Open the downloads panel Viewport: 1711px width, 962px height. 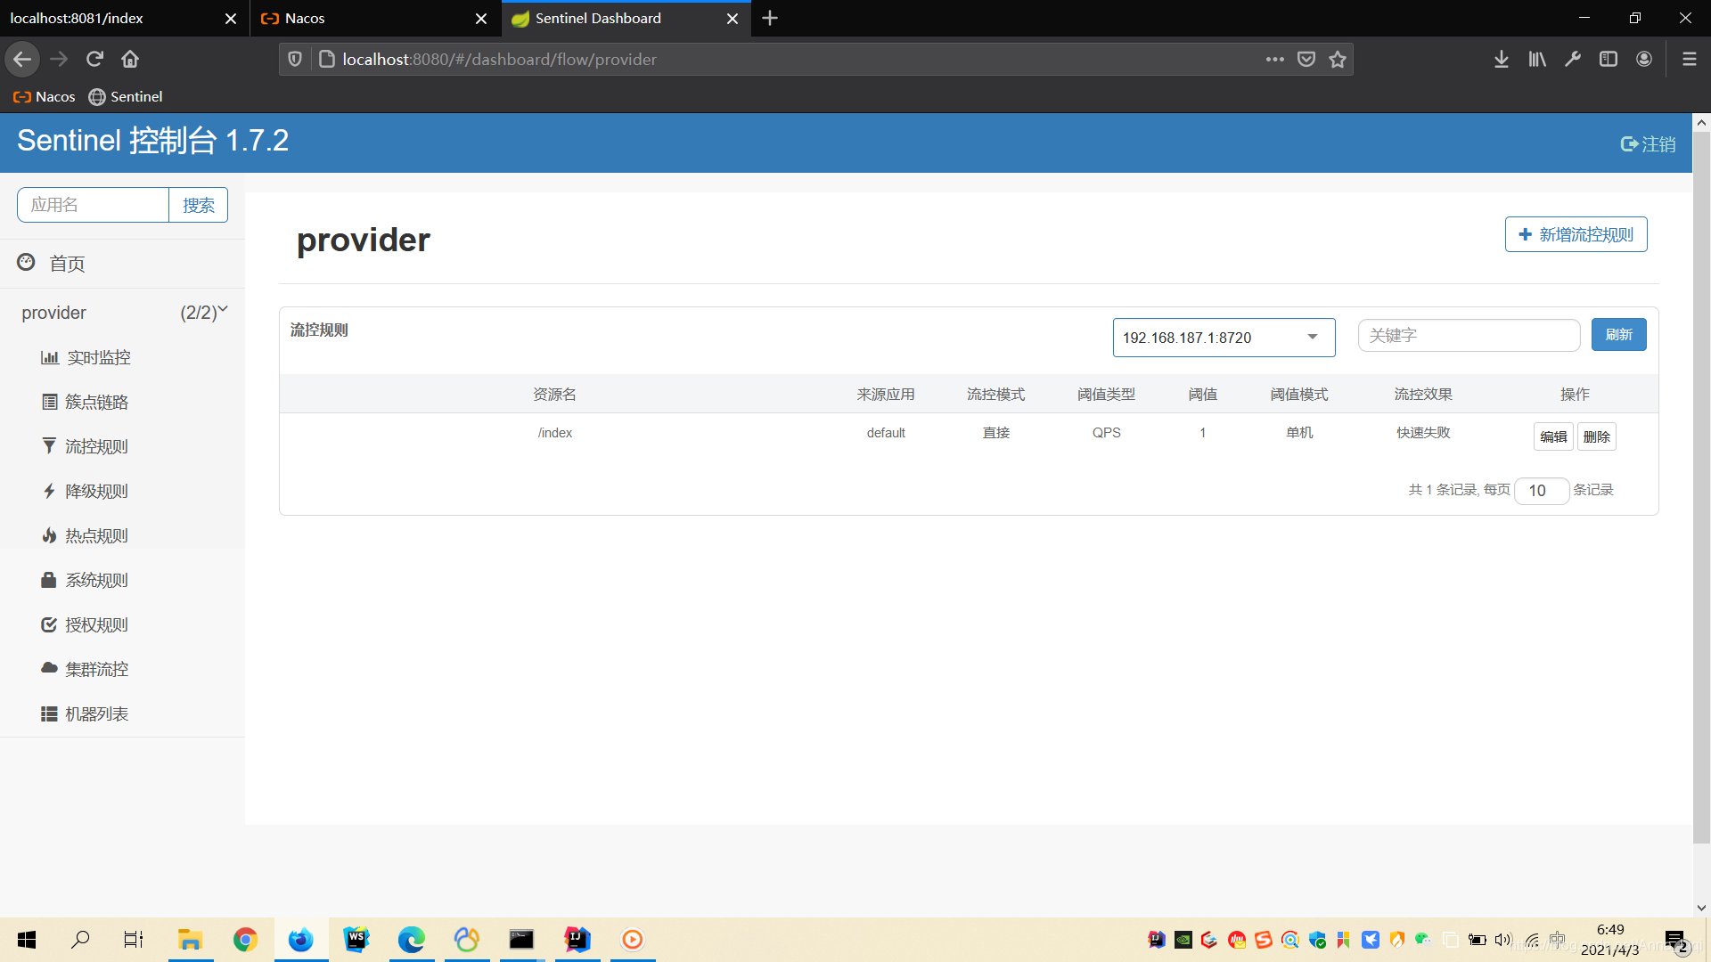click(1502, 59)
